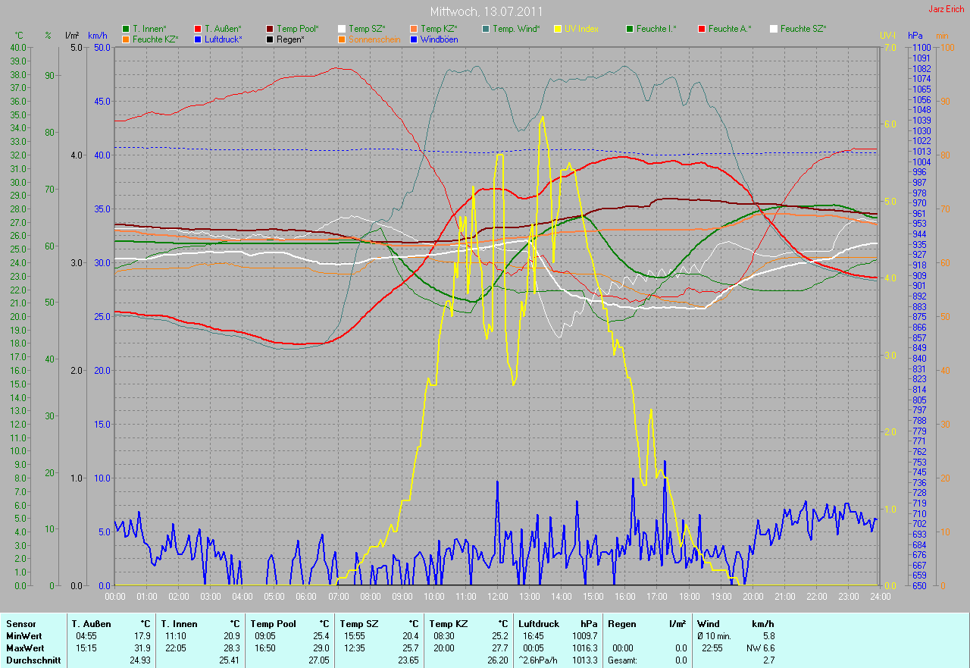970x668 pixels.
Task: Click the blue Luftdruck legend swatch
Action: pyautogui.click(x=198, y=39)
